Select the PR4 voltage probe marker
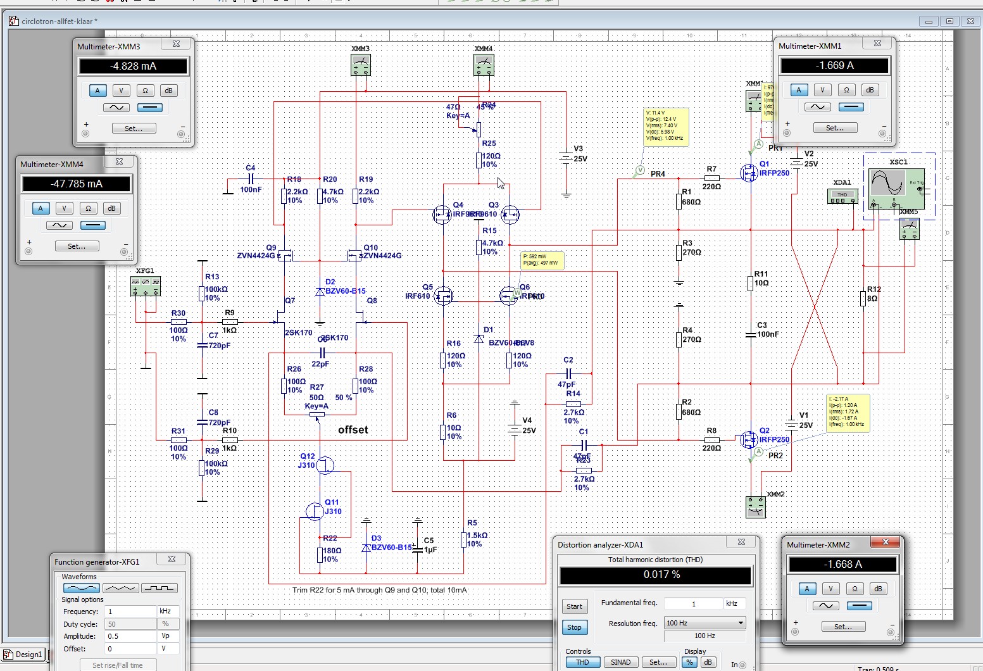This screenshot has width=983, height=671. coord(639,170)
